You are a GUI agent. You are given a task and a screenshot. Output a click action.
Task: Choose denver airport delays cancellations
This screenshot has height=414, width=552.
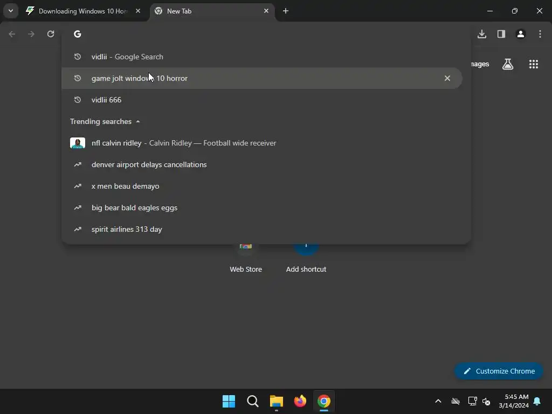[x=262, y=164]
